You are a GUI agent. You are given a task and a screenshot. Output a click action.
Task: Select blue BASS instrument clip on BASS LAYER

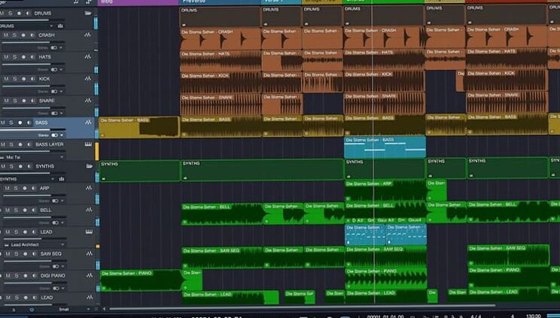385,147
